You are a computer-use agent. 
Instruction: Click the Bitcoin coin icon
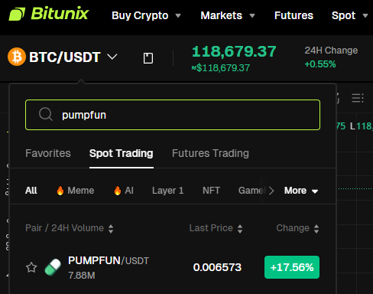[x=17, y=57]
